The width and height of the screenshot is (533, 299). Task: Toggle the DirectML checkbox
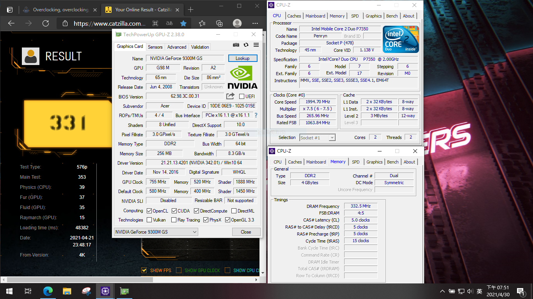[x=234, y=211]
